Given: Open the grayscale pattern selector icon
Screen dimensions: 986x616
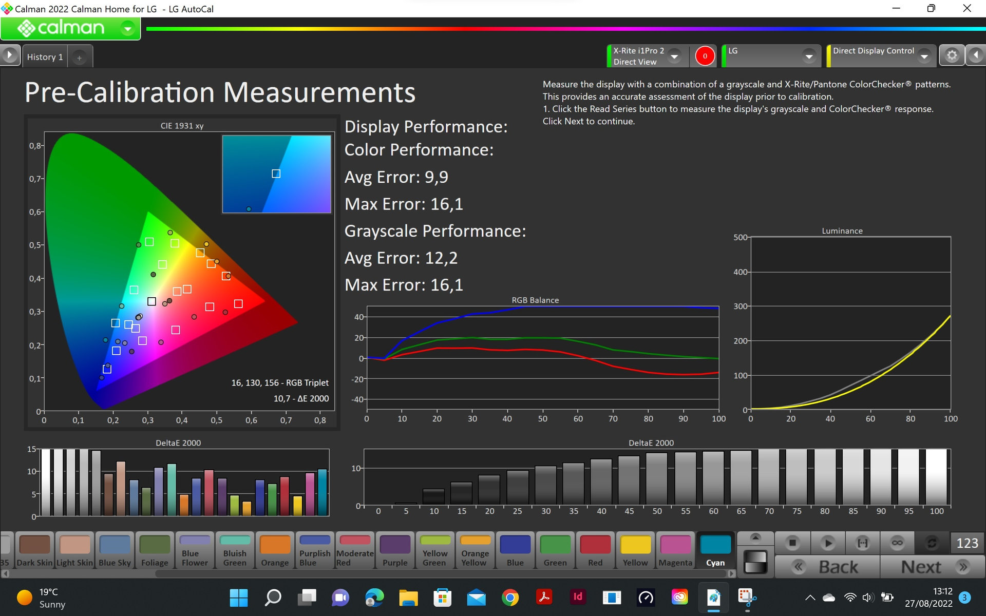Looking at the screenshot, I should [755, 562].
